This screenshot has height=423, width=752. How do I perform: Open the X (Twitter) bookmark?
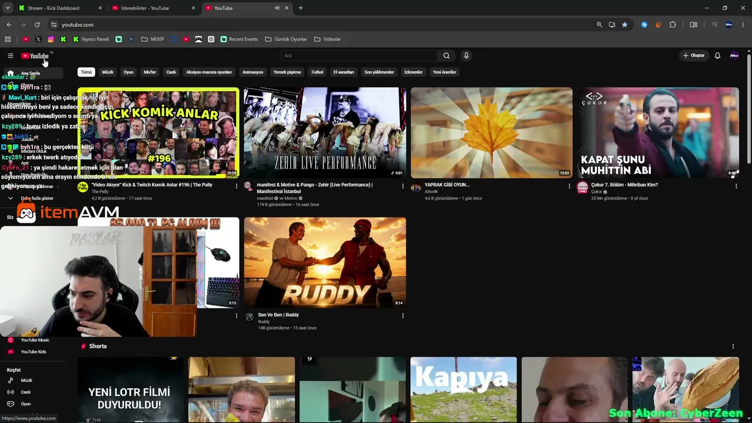(x=38, y=39)
